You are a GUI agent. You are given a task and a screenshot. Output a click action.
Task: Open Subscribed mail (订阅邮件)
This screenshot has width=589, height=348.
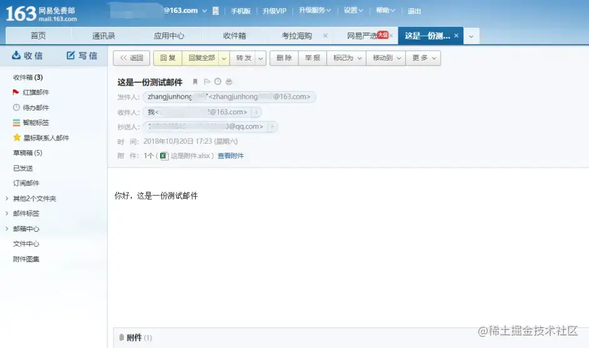pos(26,183)
